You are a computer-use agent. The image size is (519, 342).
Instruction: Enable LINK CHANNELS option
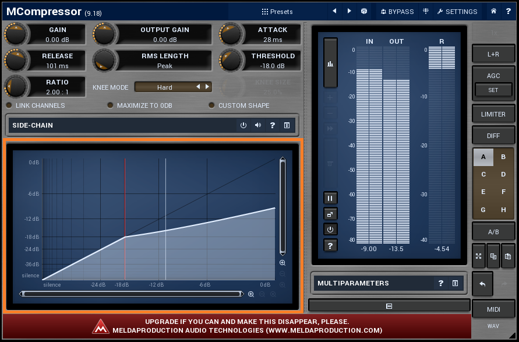point(36,105)
